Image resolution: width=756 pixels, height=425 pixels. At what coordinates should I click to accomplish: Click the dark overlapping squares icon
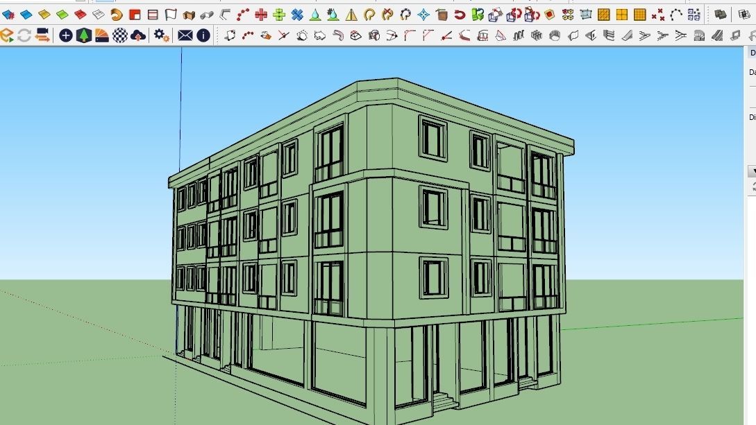point(720,15)
